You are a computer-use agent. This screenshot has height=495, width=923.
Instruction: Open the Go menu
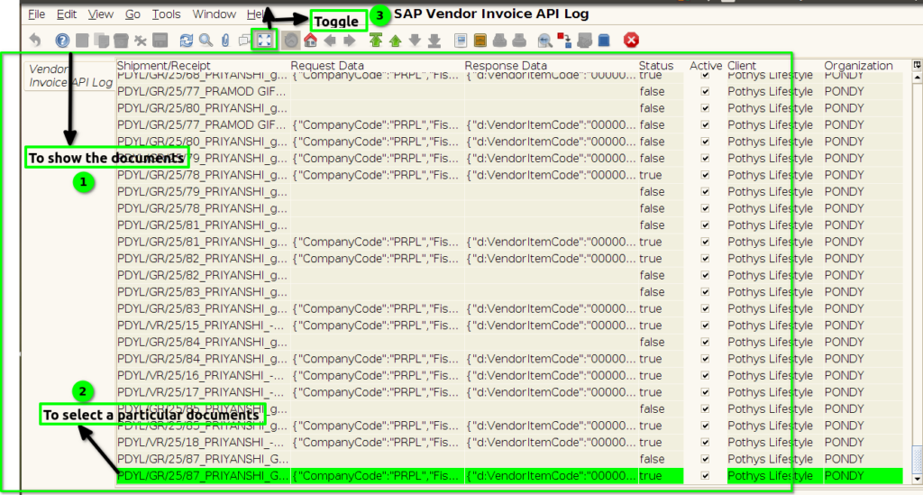133,14
